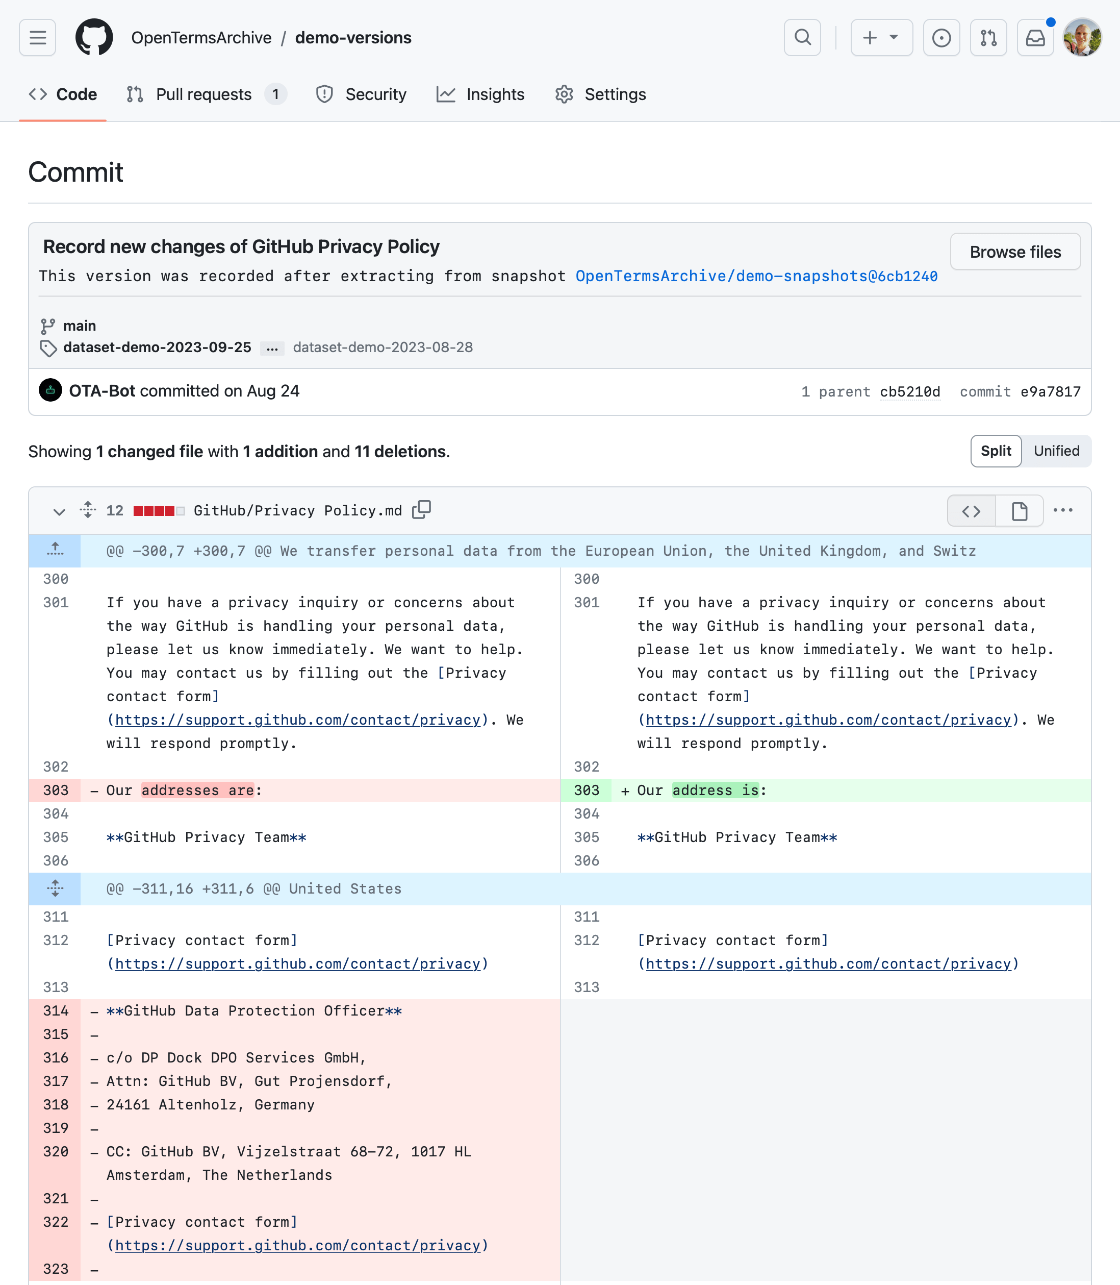Open pull requests from the header icon
This screenshot has width=1120, height=1285.
coord(988,38)
